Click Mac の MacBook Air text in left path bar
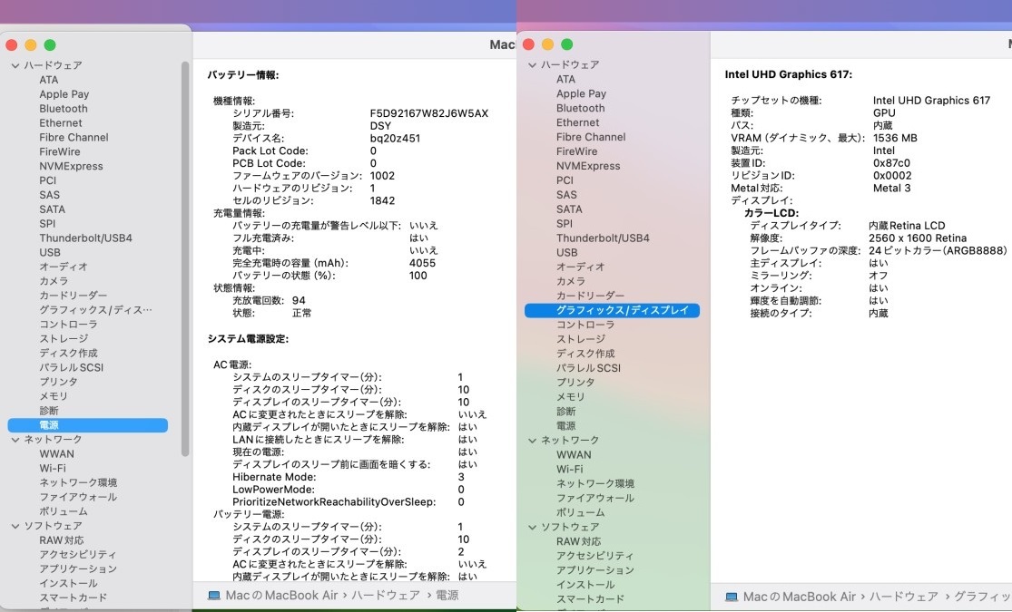 281,596
